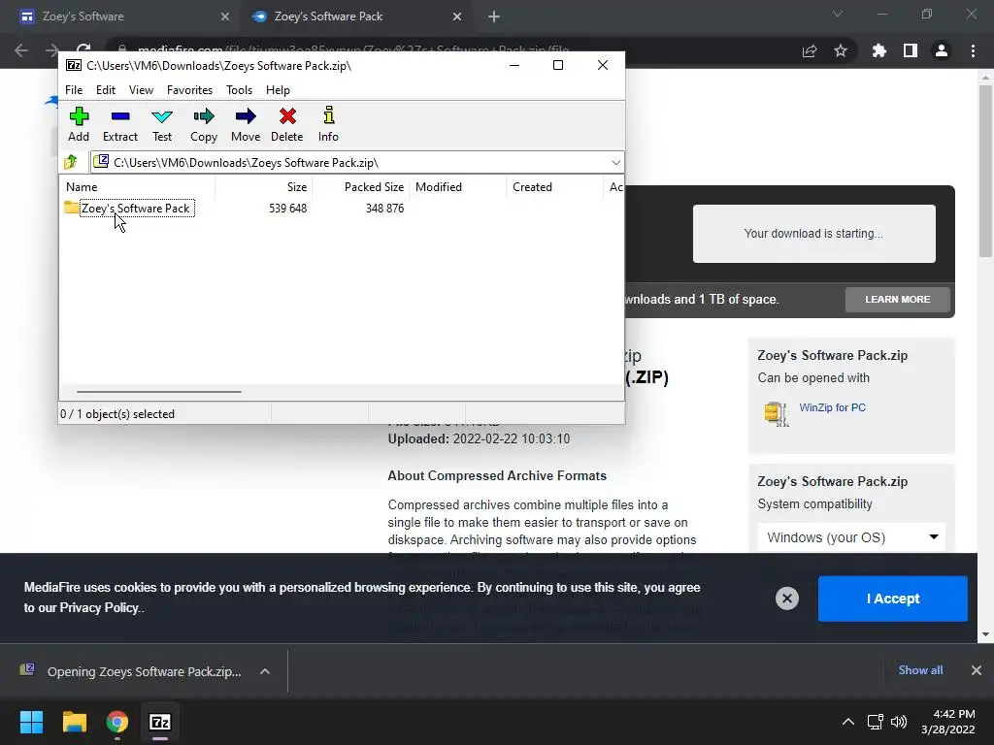
Task: Open the Chrome tab search chevron
Action: pyautogui.click(x=838, y=14)
